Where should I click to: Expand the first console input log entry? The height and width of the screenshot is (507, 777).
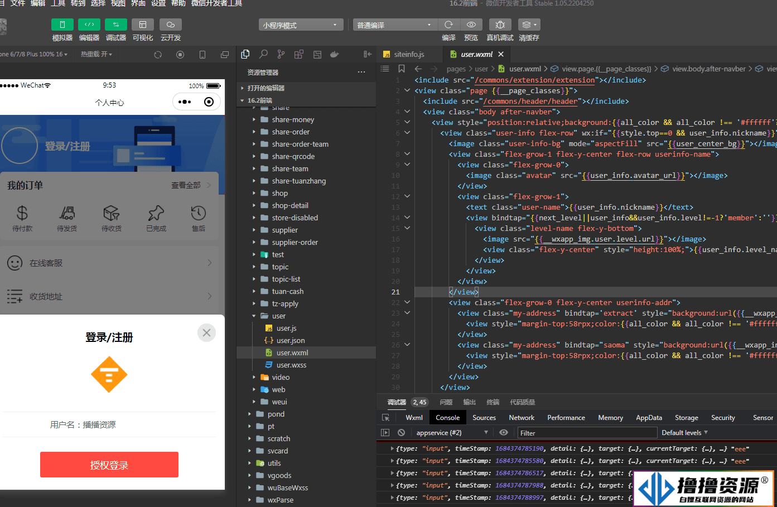point(392,448)
